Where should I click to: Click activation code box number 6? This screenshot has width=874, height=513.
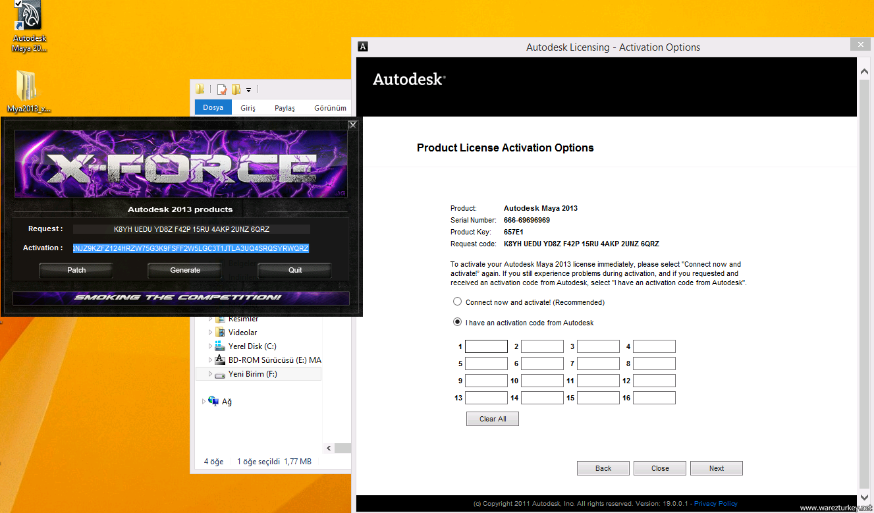(x=543, y=364)
